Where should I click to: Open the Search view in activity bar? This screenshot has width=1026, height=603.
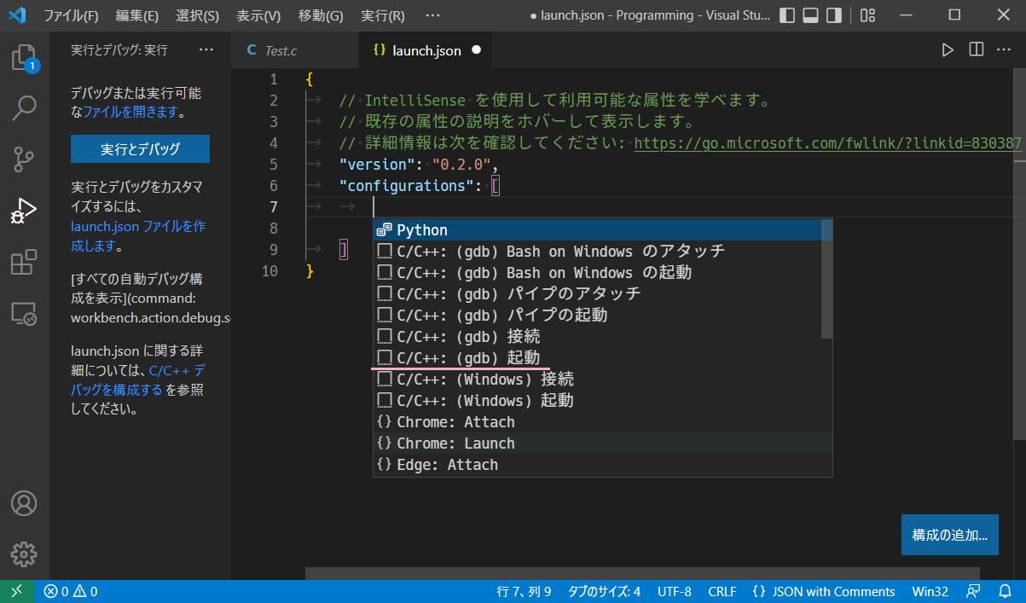tap(24, 107)
